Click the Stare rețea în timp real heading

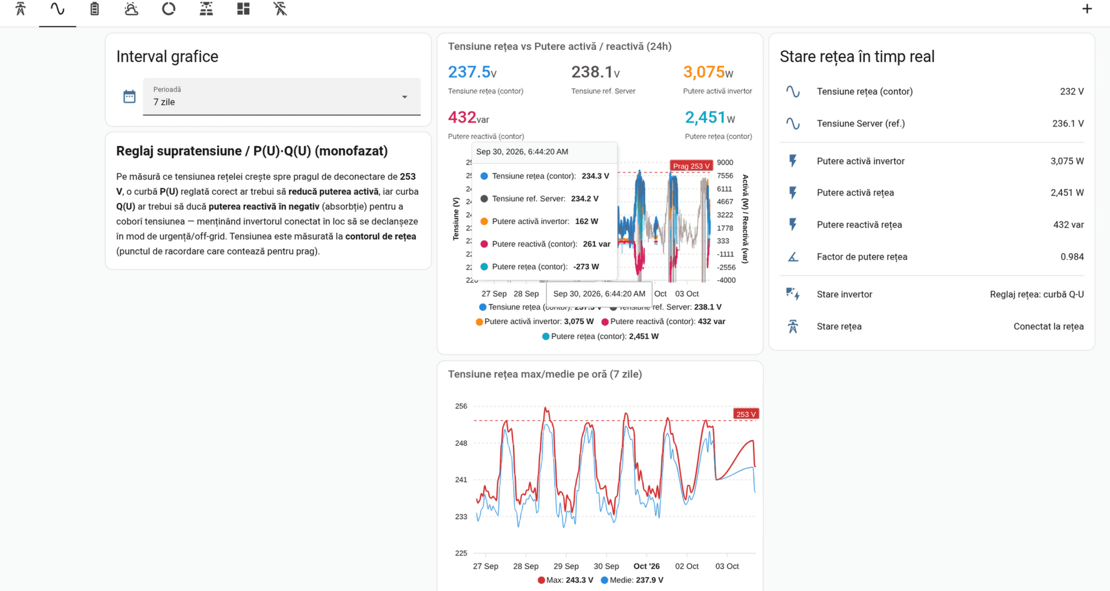[x=857, y=57]
